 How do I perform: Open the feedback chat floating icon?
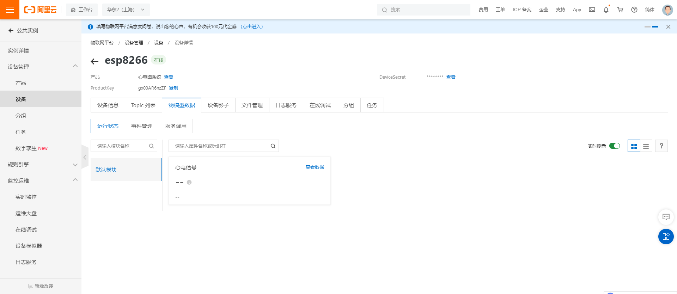click(666, 217)
